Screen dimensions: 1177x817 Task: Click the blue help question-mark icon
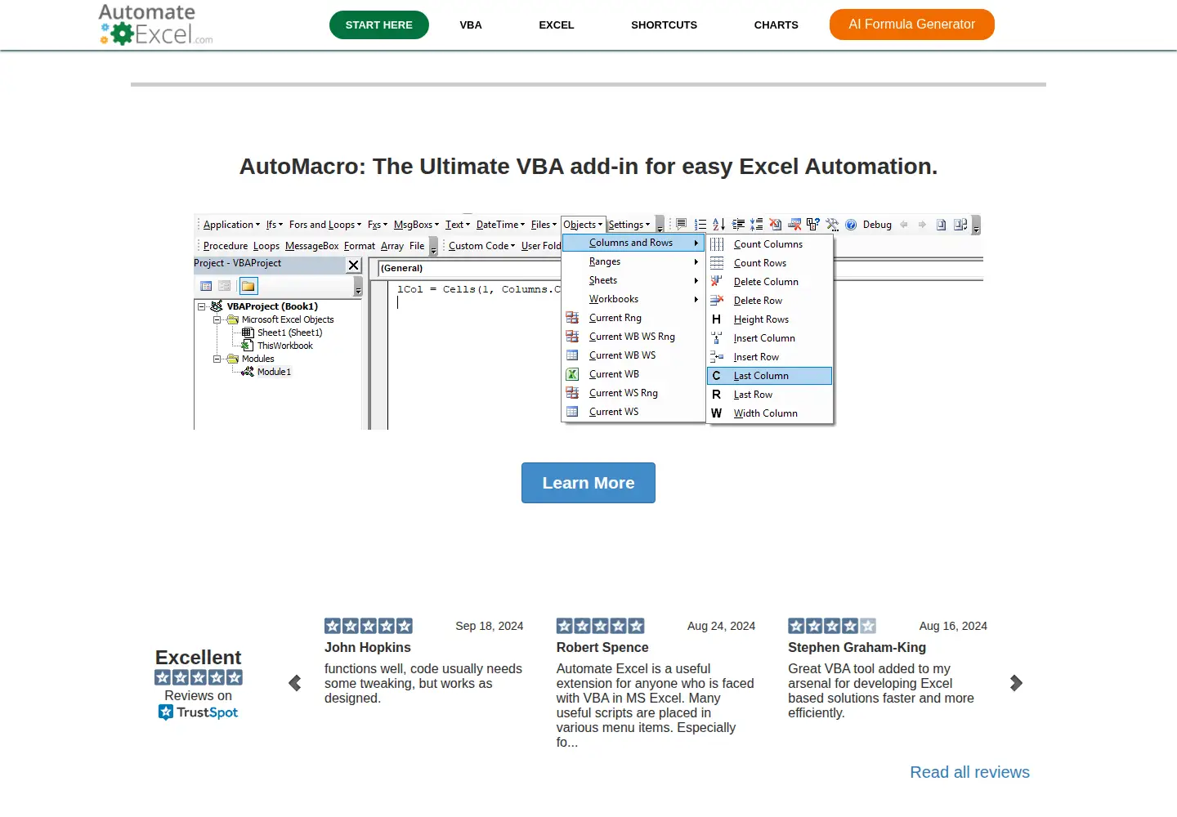coord(851,225)
